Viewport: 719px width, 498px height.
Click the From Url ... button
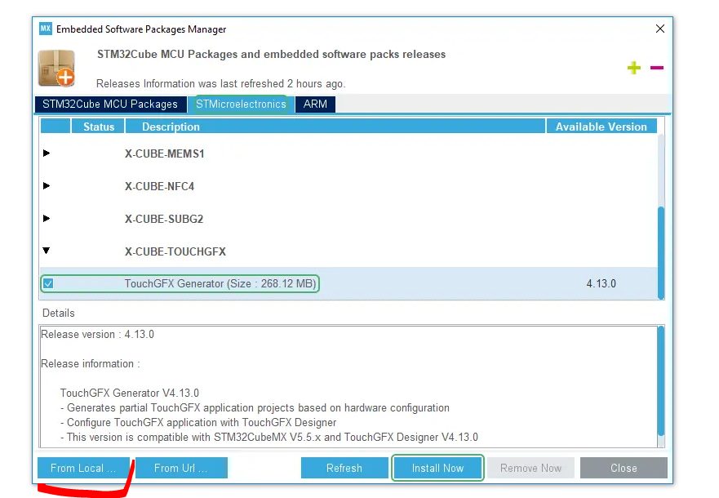coord(181,468)
